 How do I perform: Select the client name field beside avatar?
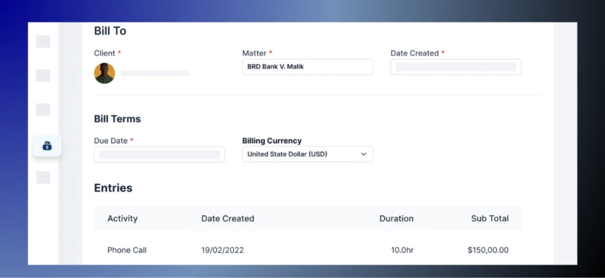pyautogui.click(x=155, y=74)
